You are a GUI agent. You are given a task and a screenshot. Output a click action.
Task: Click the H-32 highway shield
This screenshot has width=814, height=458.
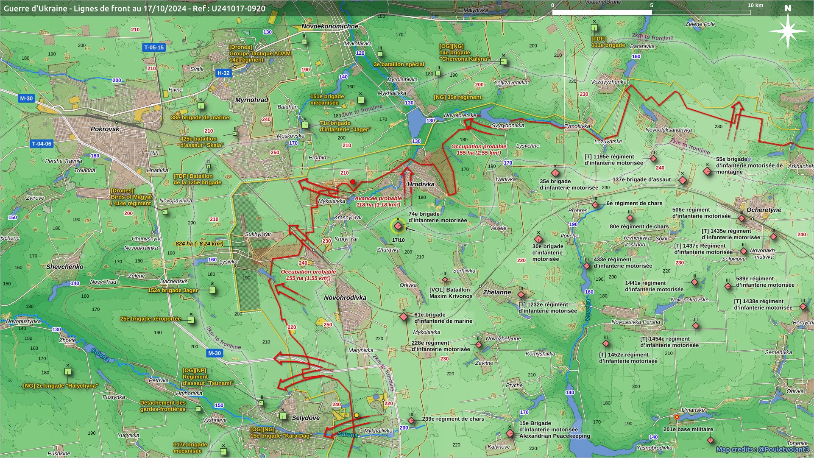223,73
